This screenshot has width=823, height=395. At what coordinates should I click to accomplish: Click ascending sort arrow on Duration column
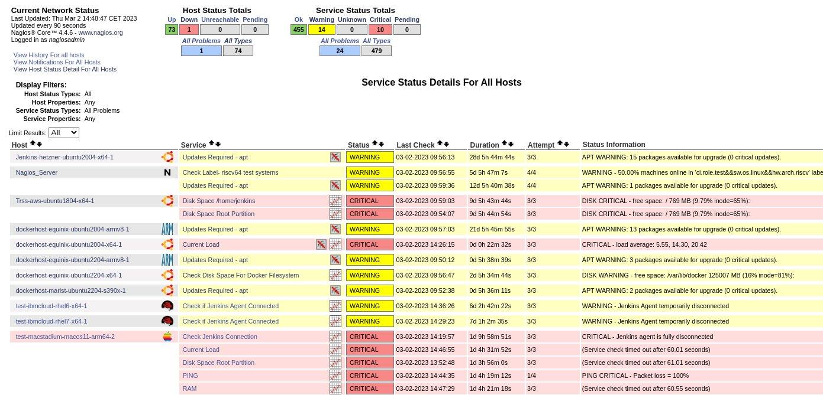coord(505,143)
